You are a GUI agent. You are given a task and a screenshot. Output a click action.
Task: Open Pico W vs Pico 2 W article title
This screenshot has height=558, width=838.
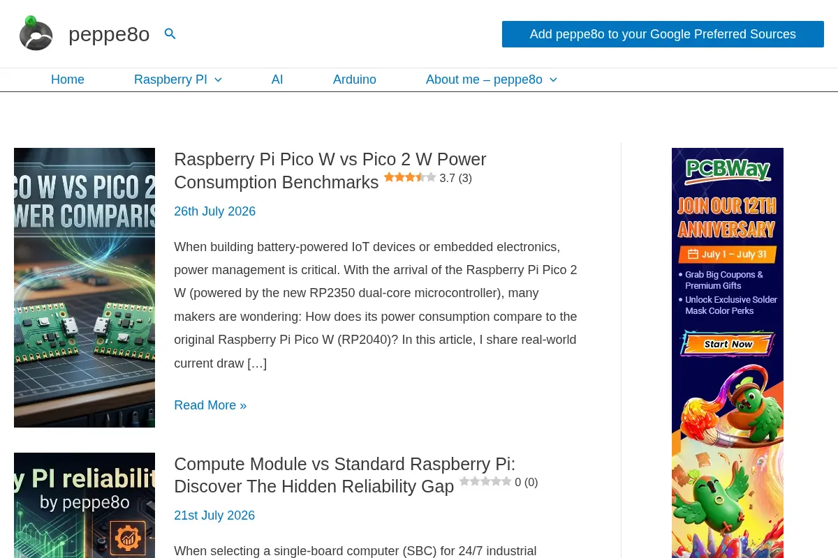coord(330,170)
